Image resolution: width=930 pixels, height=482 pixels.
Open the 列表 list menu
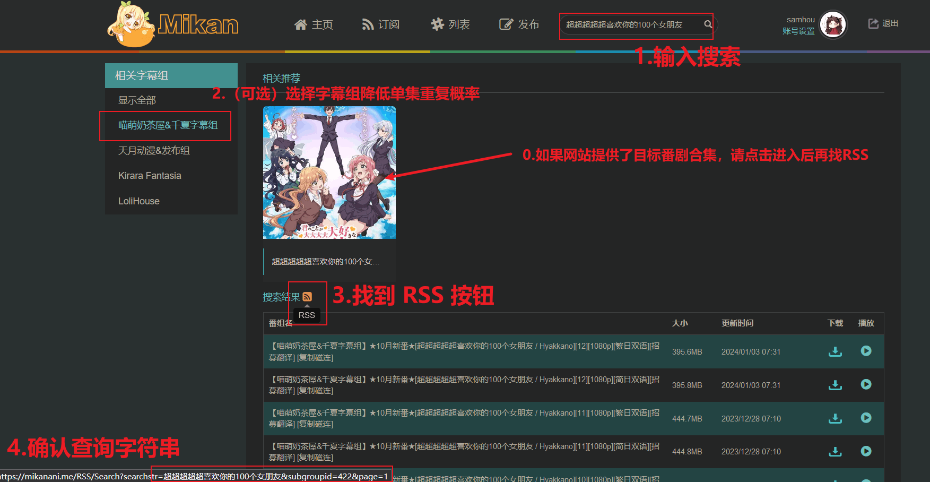click(x=450, y=24)
